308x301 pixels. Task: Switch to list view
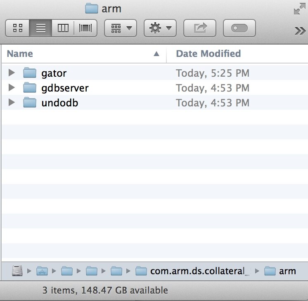pos(40,28)
